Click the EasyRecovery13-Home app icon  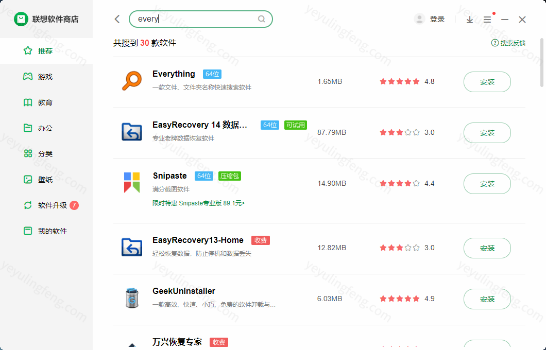tap(132, 247)
